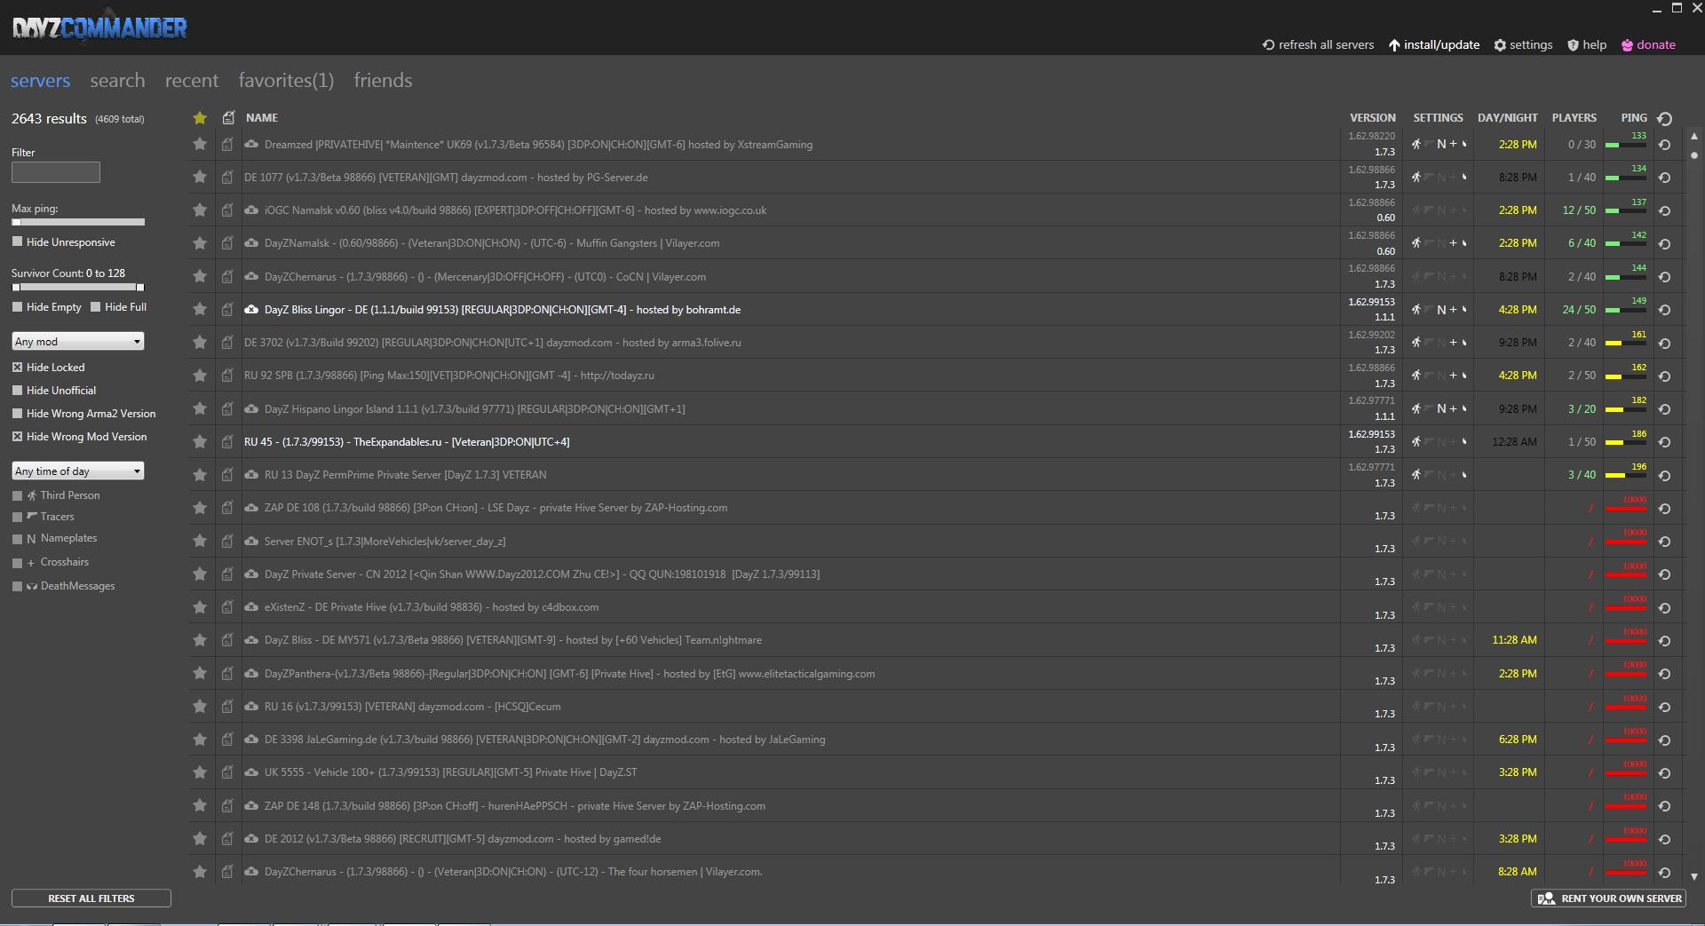Open the favorites(1) tab

pyautogui.click(x=286, y=81)
